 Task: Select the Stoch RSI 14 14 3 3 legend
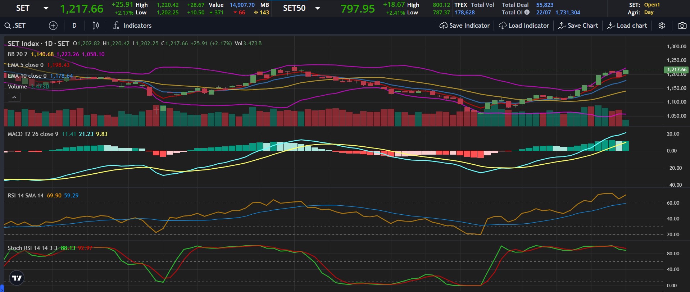32,248
